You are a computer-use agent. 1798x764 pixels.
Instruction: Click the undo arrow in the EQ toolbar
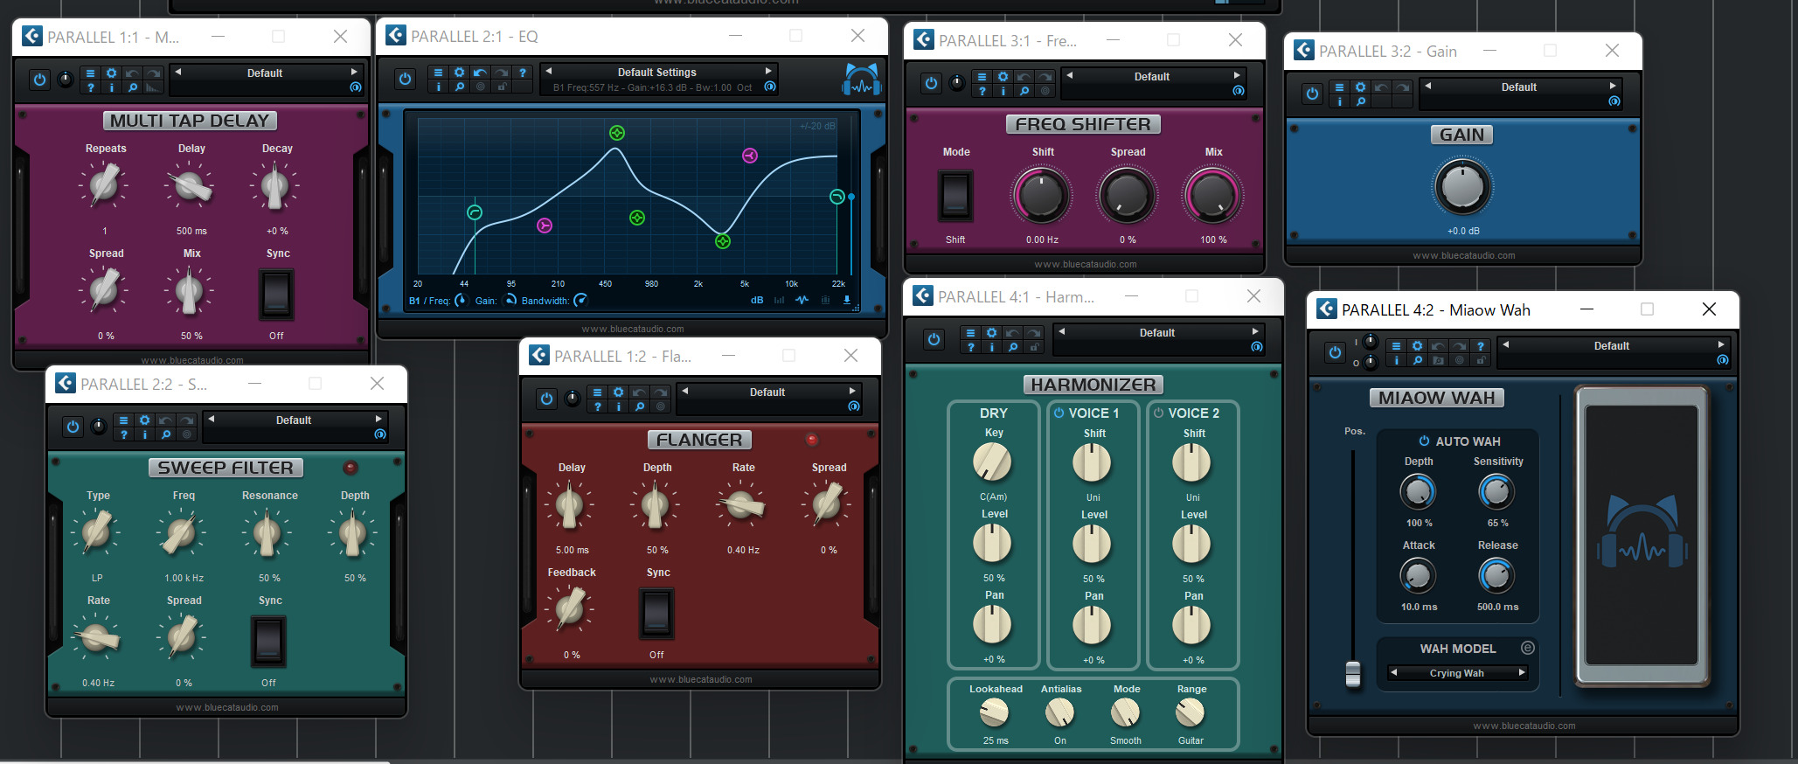point(480,73)
